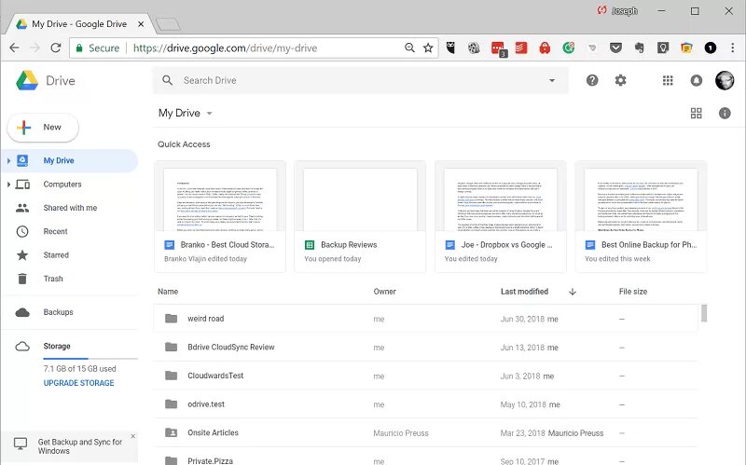Open Chrome three-dot menu

tap(733, 48)
